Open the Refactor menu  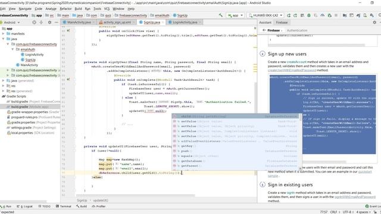(x=65, y=9)
